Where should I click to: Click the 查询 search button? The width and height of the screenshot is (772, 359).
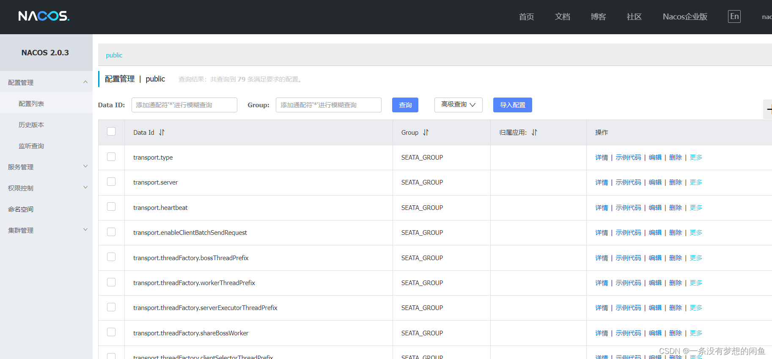[x=405, y=105]
